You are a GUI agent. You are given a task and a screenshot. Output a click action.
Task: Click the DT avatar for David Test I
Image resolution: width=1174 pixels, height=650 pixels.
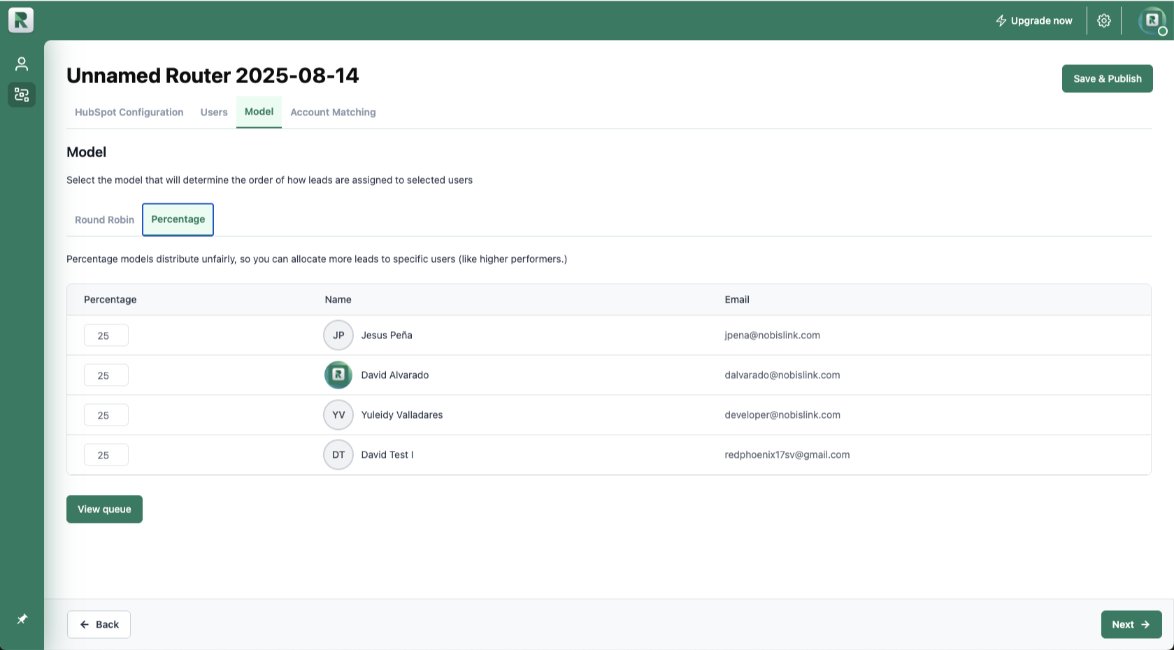pos(338,455)
